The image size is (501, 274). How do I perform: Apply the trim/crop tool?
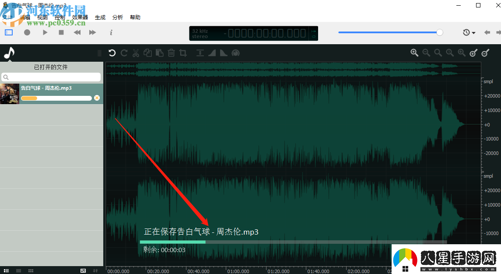(183, 53)
